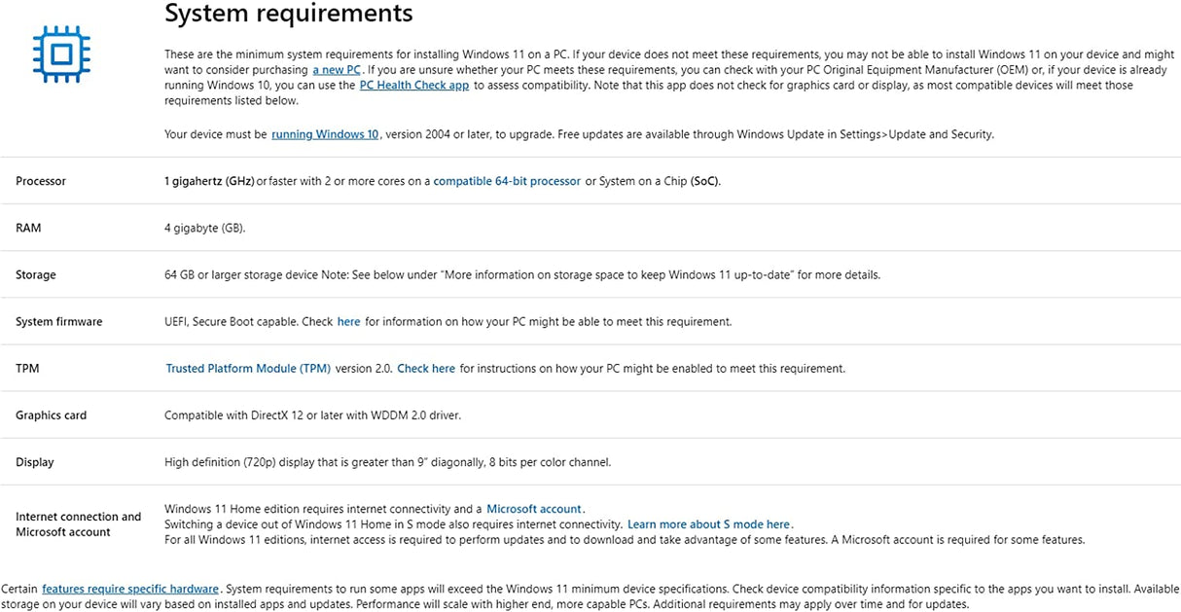1181x612 pixels.
Task: Click the 'Internet connection and Microsoft account' label
Action: pyautogui.click(x=78, y=524)
